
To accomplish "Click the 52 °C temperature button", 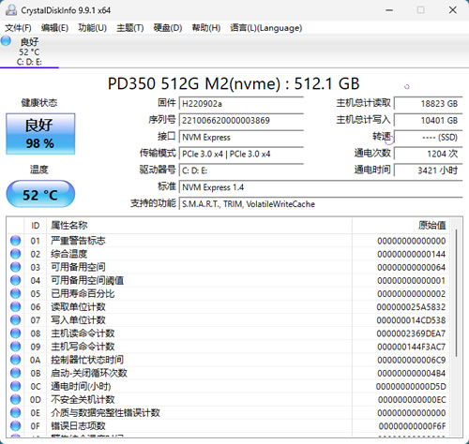I will 40,194.
